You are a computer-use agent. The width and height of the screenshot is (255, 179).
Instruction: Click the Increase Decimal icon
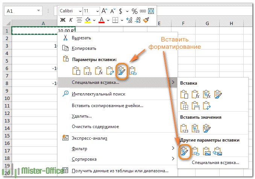click(x=130, y=20)
